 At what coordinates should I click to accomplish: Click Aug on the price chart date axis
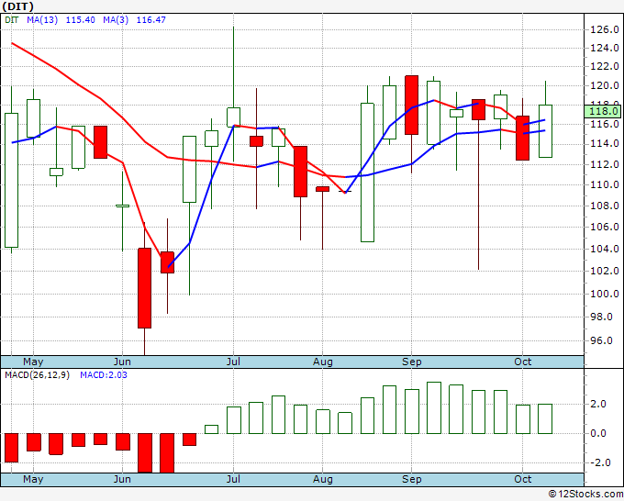click(x=323, y=362)
